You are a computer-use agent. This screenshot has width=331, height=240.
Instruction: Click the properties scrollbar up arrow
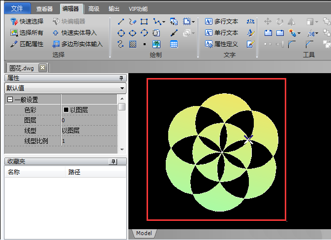(x=122, y=99)
